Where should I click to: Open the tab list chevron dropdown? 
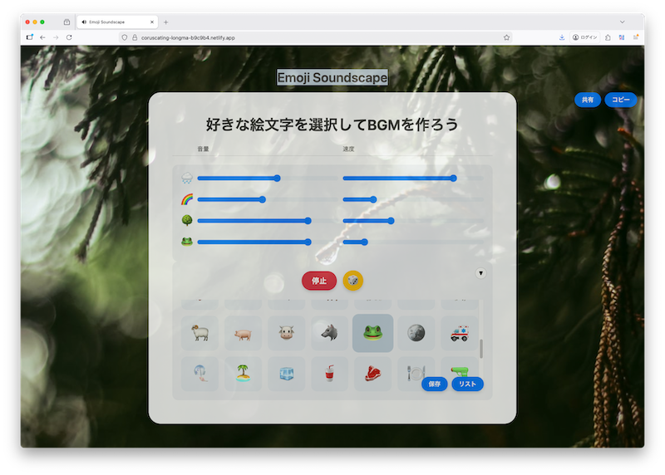pos(622,22)
